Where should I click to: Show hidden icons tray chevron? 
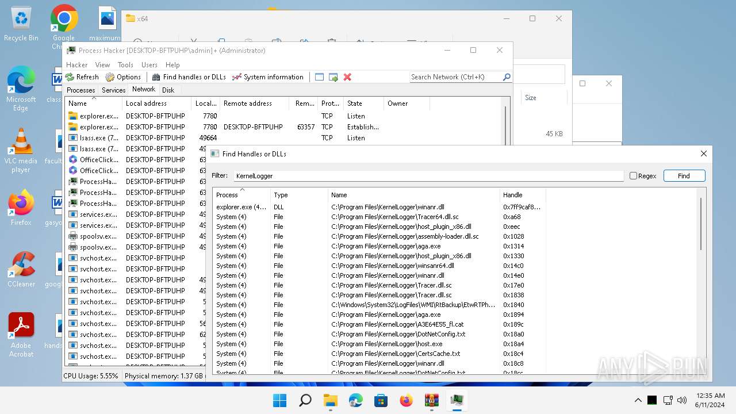[x=638, y=400]
